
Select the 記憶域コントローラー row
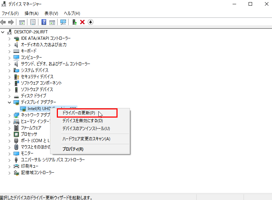pyautogui.click(x=38, y=173)
